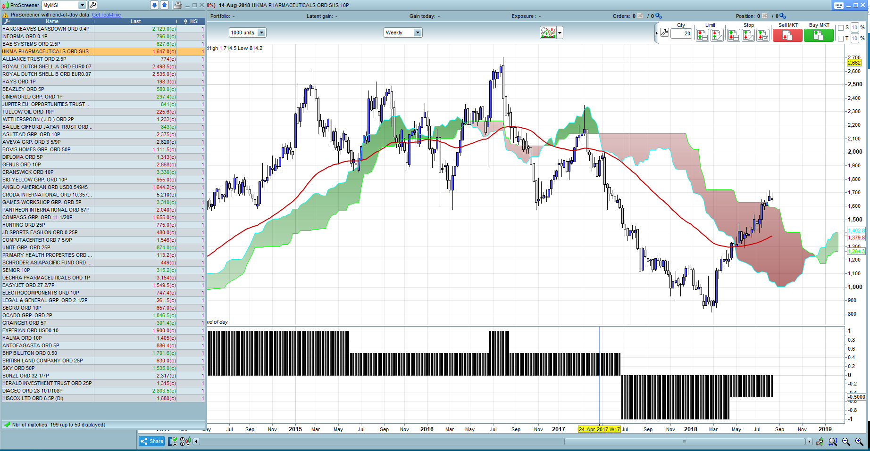Select OCADO GRP. ORD 2P row

103,315
